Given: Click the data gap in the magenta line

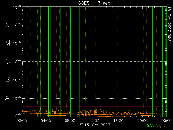Looking at the screenshot, I should 75,106.
